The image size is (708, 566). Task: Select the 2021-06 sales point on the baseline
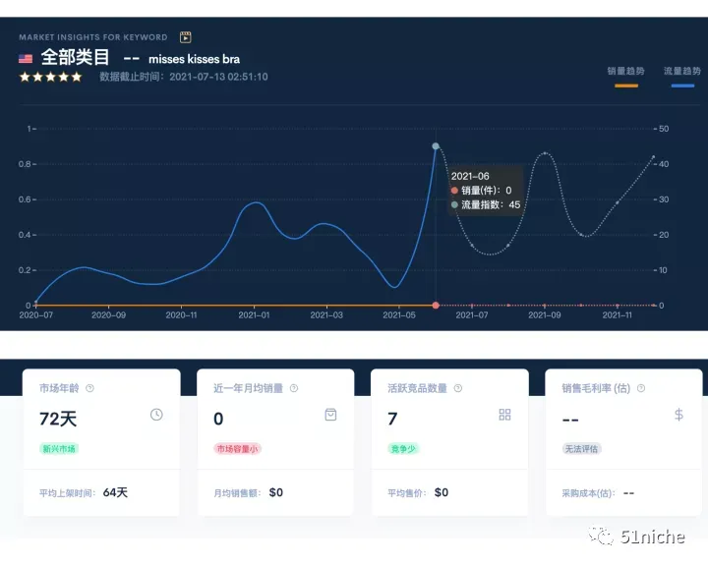436,306
